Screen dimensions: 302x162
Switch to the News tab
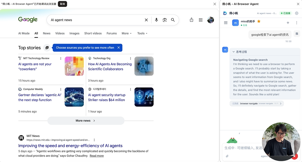point(47,33)
